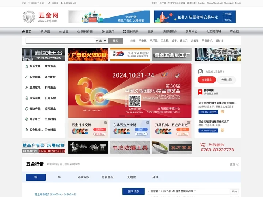Click PC+H5+小程序 under 昆山市张浦镇精泽峰刀具厂

tap(208, 131)
